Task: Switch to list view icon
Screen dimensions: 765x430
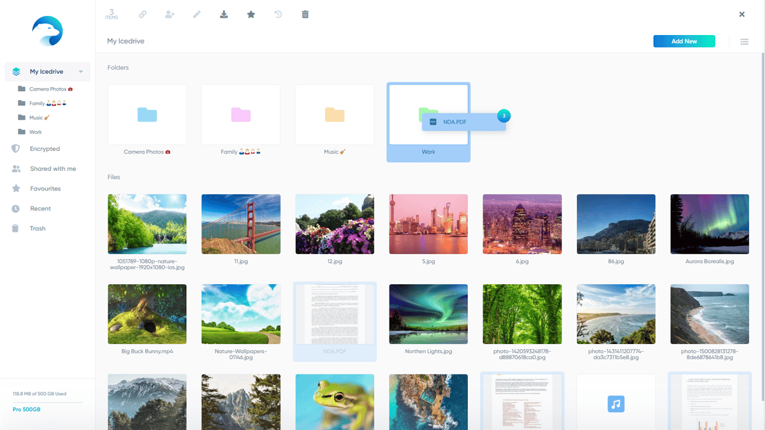Action: tap(744, 41)
